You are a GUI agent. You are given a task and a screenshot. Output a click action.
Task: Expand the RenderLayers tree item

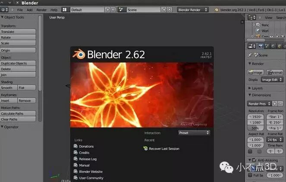coord(254,25)
